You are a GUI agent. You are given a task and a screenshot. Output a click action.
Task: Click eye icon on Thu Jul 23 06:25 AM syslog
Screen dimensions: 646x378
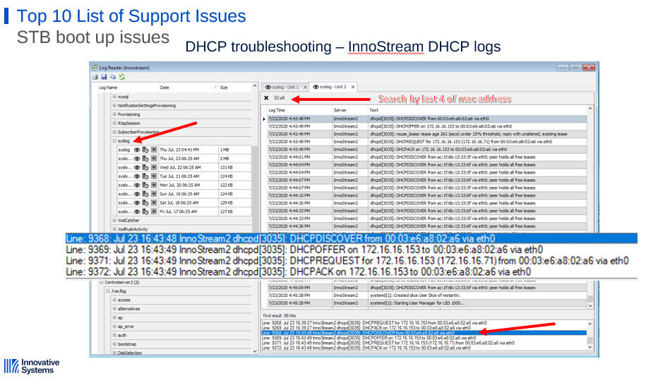tap(137, 159)
